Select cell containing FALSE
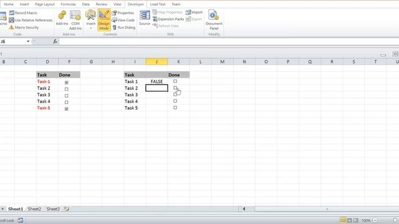The height and width of the screenshot is (224, 399). point(156,82)
